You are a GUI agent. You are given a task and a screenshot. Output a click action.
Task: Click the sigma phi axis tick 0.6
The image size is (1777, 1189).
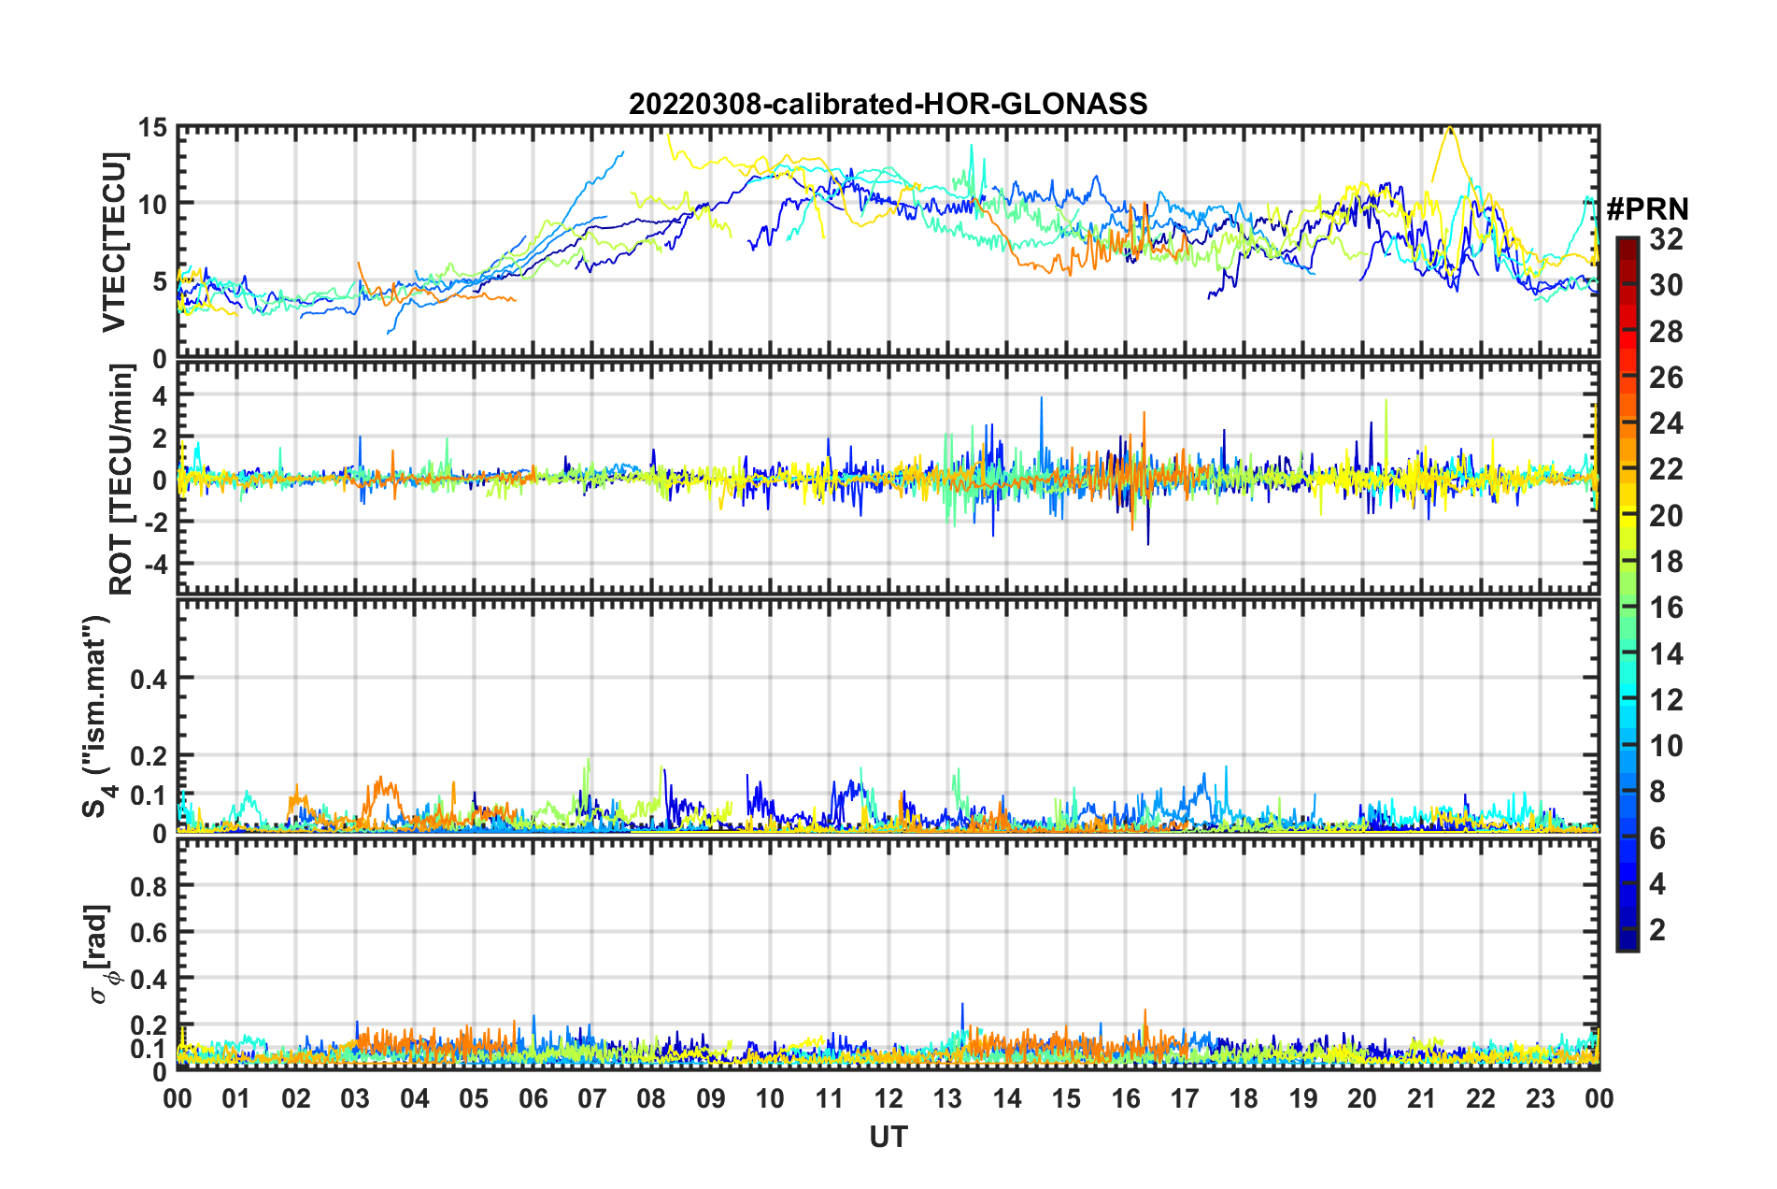(149, 932)
